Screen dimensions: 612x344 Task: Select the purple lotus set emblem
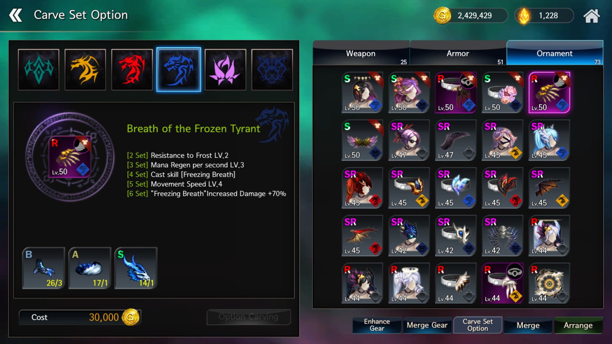[x=225, y=70]
